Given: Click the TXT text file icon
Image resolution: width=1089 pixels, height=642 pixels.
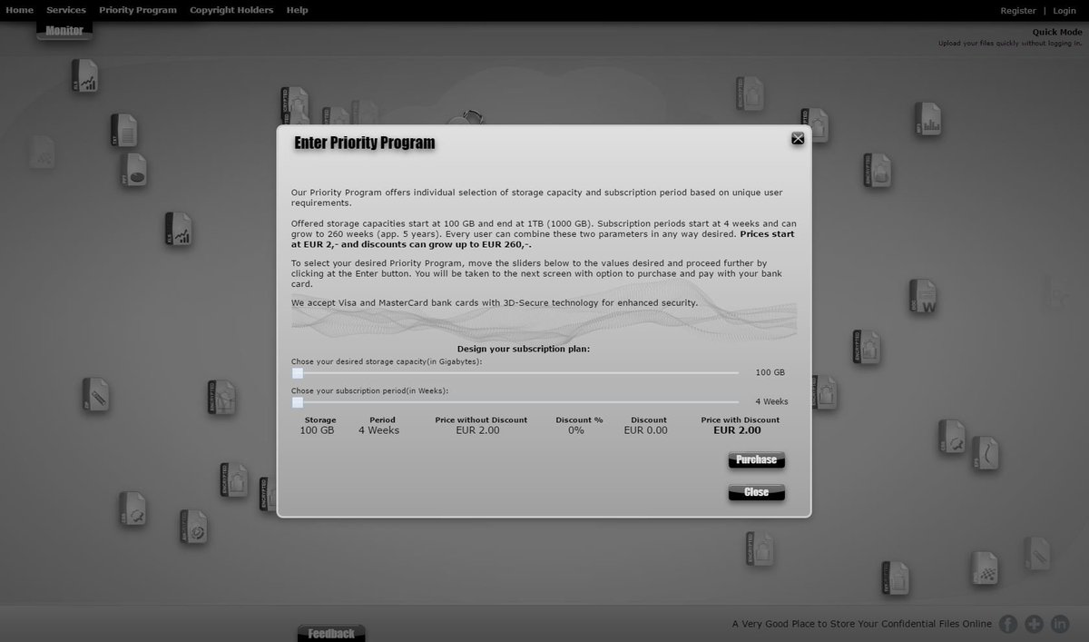Looking at the screenshot, I should [x=125, y=130].
